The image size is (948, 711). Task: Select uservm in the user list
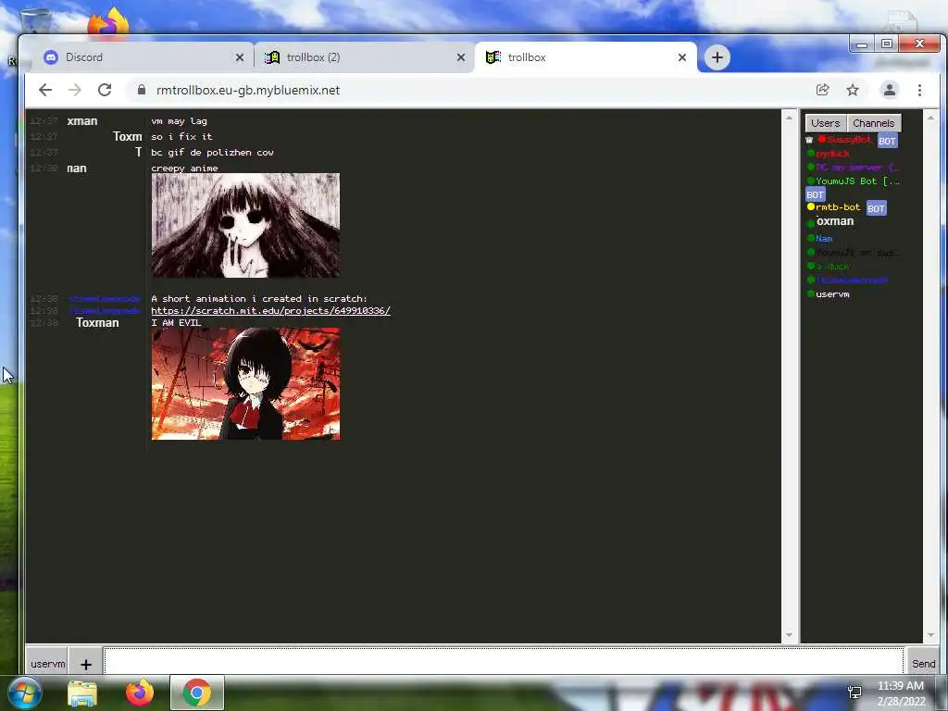[832, 294]
